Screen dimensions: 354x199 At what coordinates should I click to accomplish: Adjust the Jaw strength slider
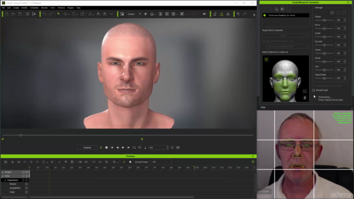coord(324,70)
